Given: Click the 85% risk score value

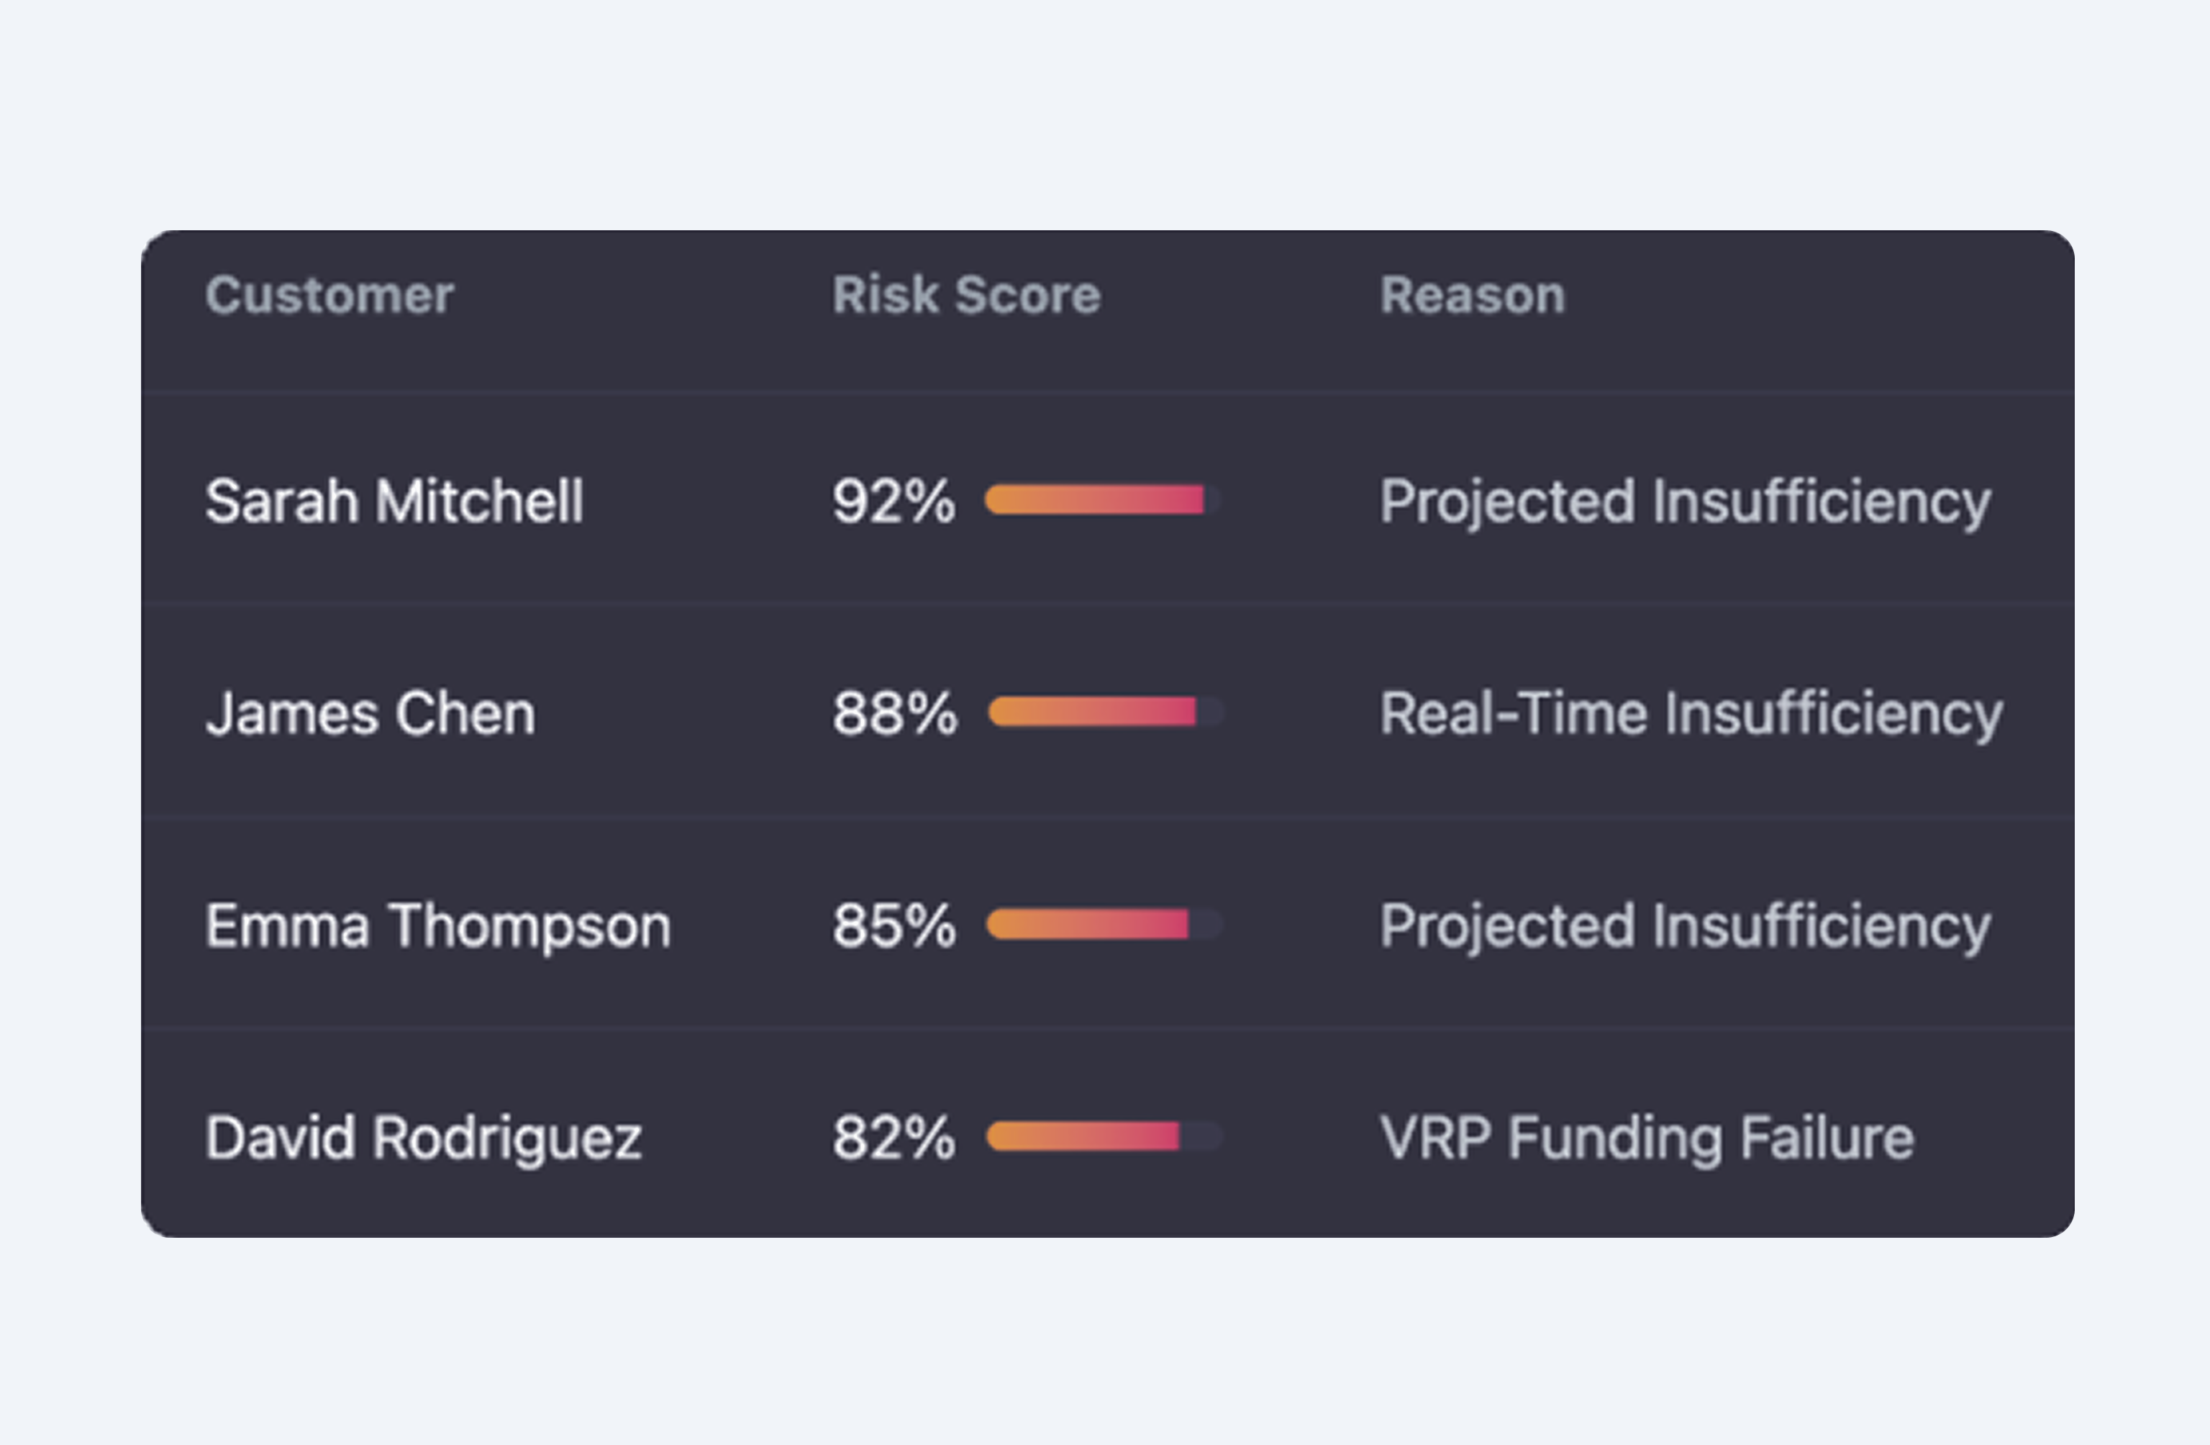Looking at the screenshot, I should (893, 925).
